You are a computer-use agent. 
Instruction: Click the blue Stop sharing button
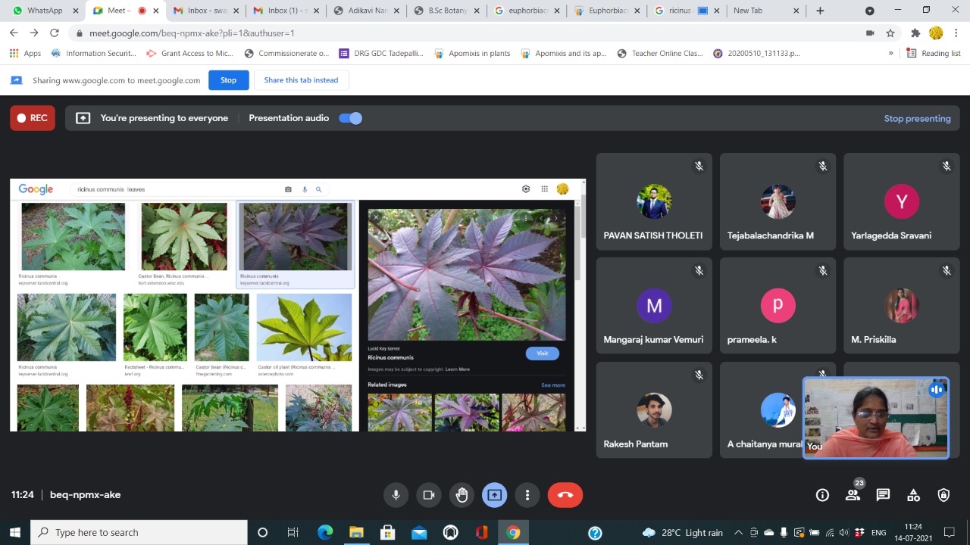point(228,80)
